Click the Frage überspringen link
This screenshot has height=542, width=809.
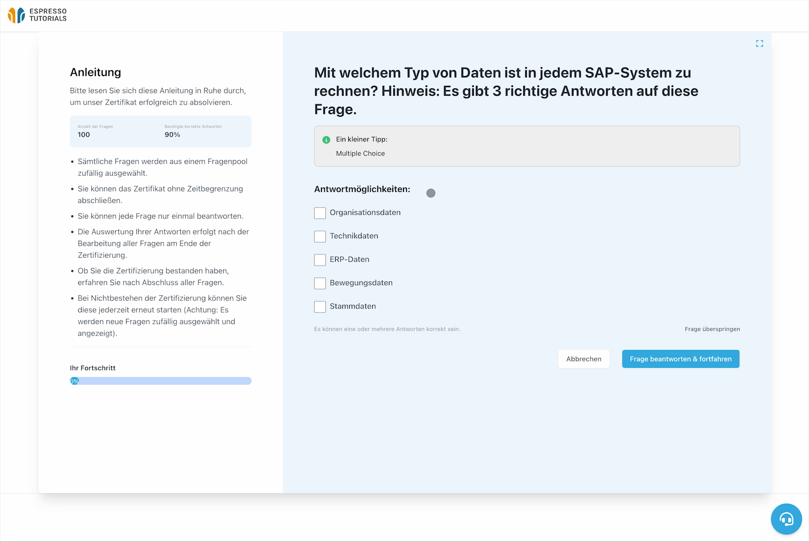(712, 329)
